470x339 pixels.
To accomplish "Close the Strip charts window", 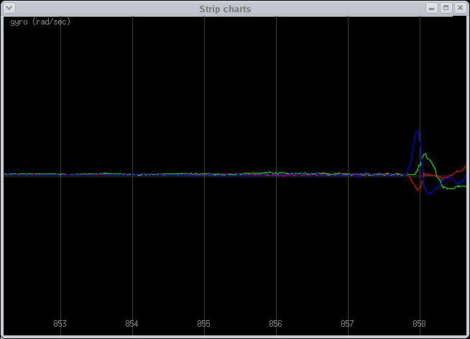I will click(x=461, y=8).
